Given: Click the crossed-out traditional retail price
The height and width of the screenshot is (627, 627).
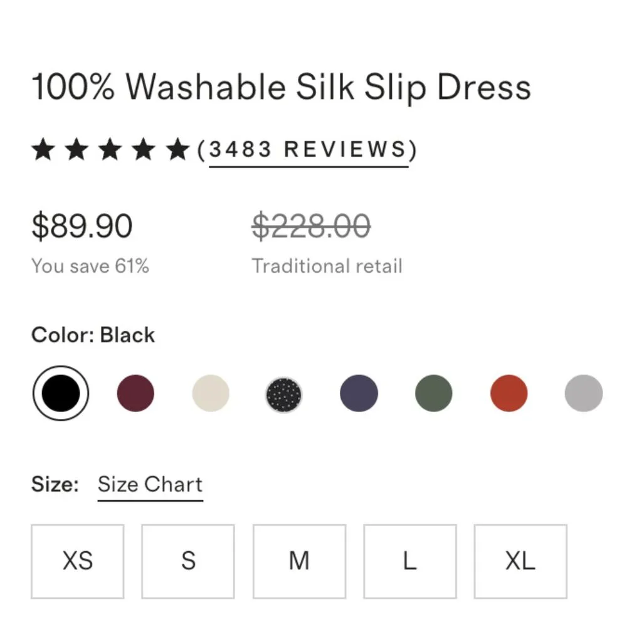Looking at the screenshot, I should 310,227.
